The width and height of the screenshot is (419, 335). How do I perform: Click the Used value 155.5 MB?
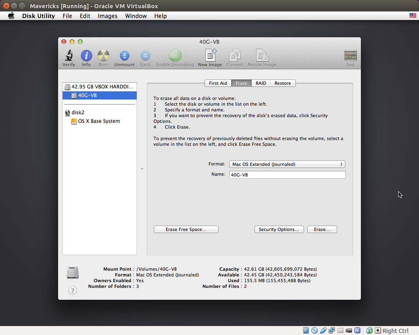(277, 281)
